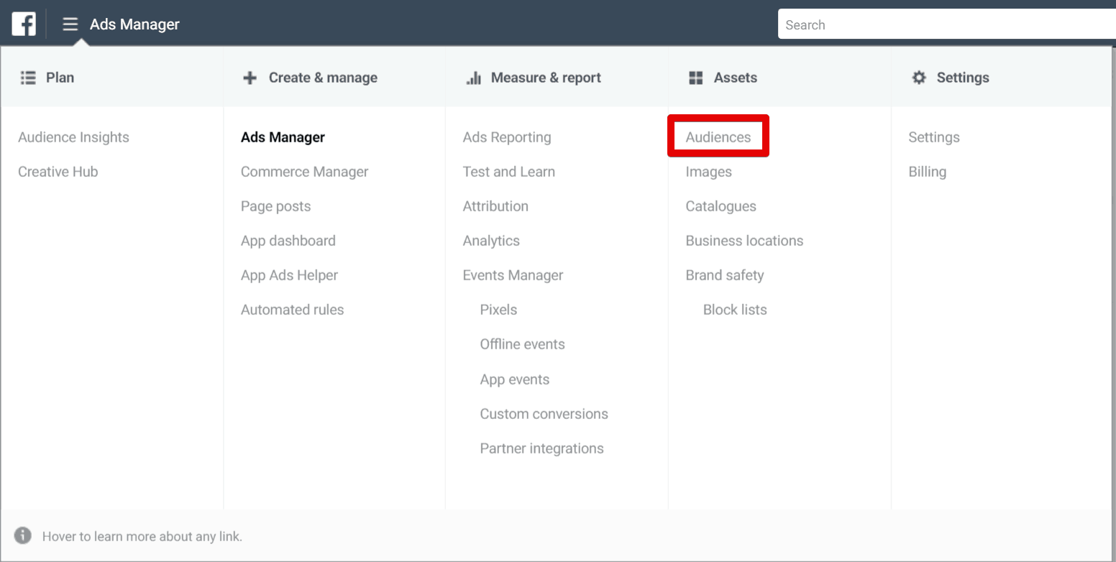
Task: Open Audience Insights link
Action: [x=73, y=137]
